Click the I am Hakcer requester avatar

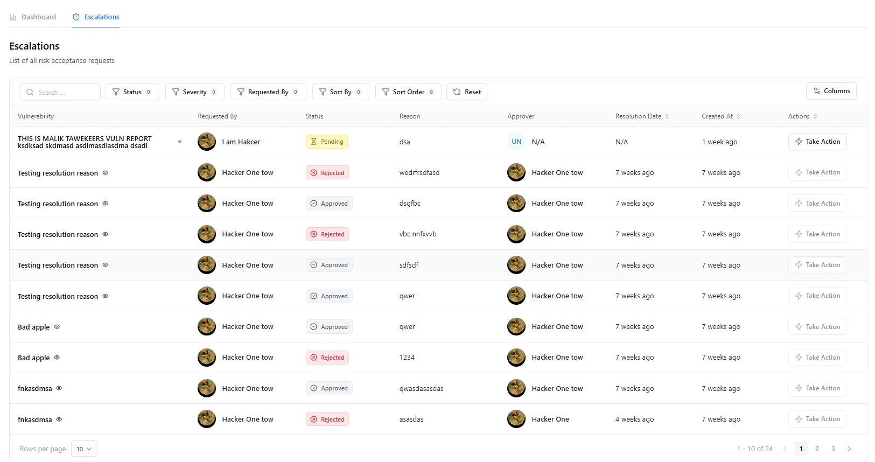tap(207, 142)
